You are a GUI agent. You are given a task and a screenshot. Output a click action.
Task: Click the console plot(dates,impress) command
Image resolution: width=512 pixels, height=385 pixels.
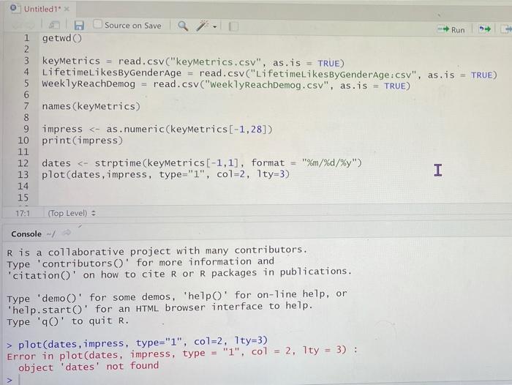point(143,343)
